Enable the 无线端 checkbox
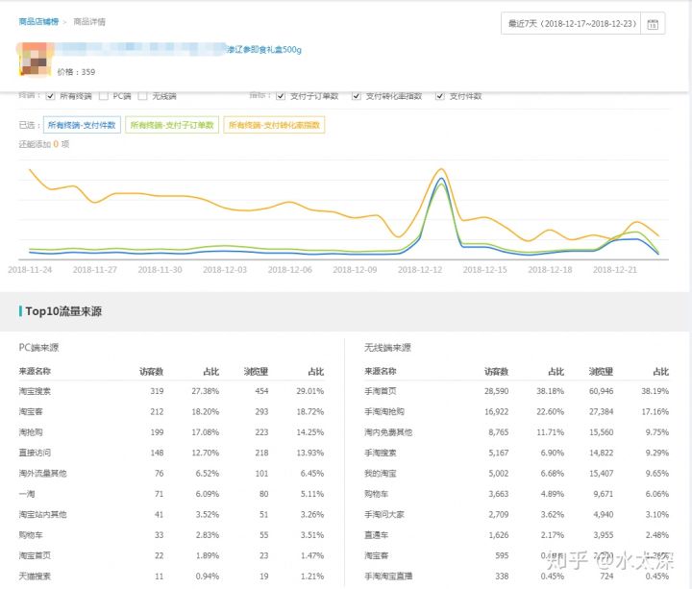692x589 pixels. click(x=142, y=96)
